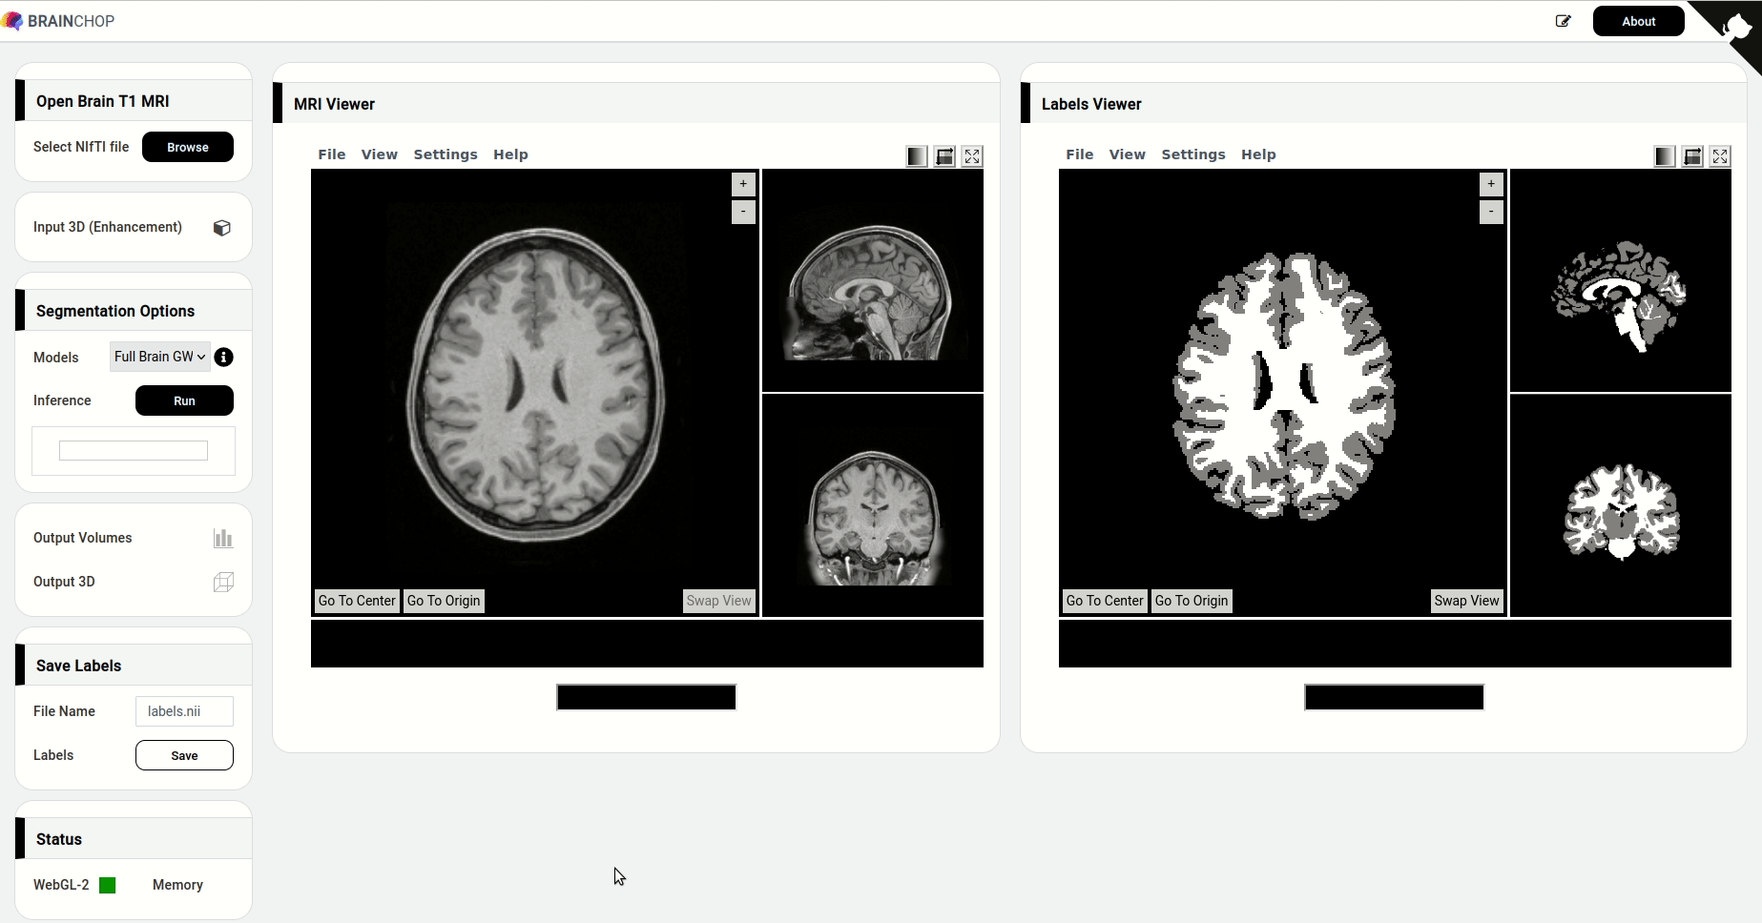Expand the Labels Viewer to fullscreen
Image resolution: width=1762 pixels, height=923 pixels.
coord(1720,155)
